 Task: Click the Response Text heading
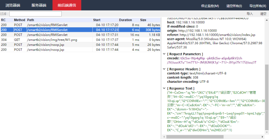coord(181,89)
